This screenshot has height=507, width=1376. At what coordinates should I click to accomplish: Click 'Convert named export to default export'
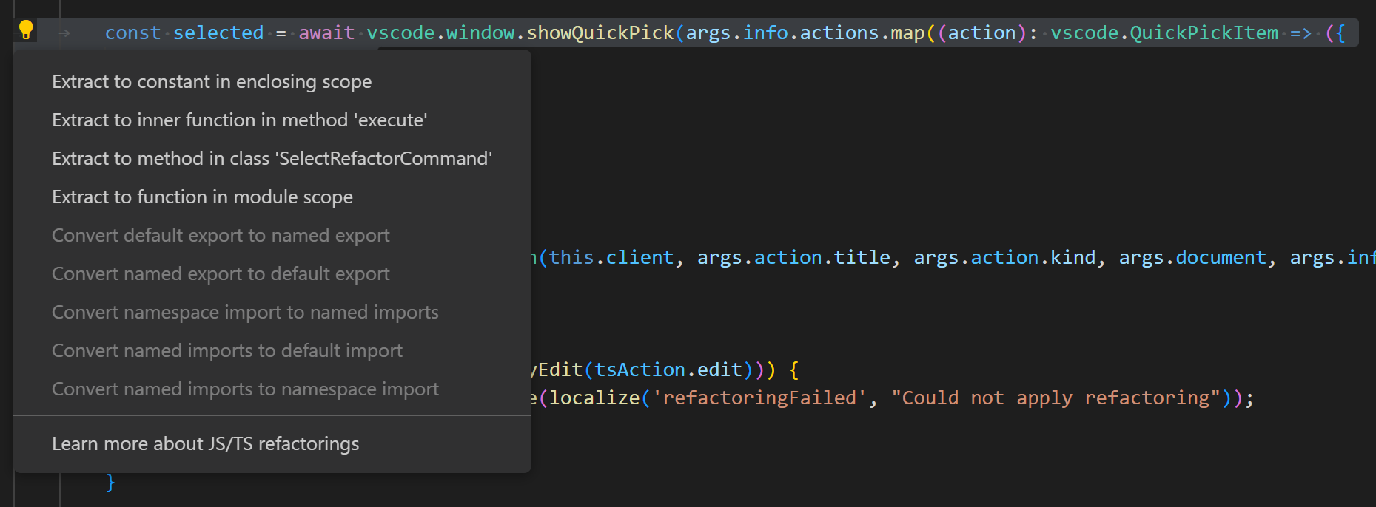click(x=220, y=274)
